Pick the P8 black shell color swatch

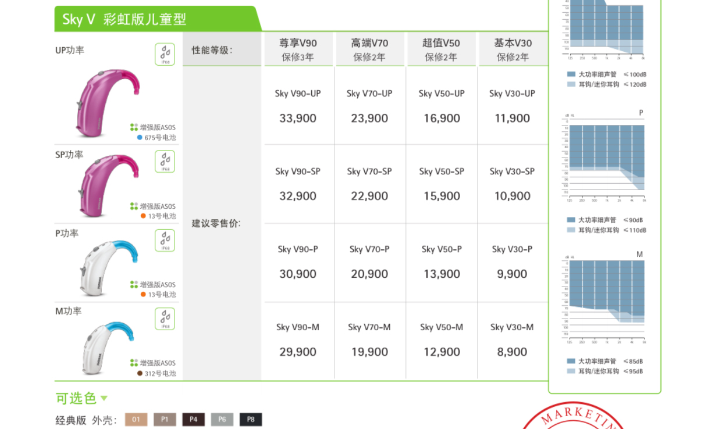click(x=251, y=419)
